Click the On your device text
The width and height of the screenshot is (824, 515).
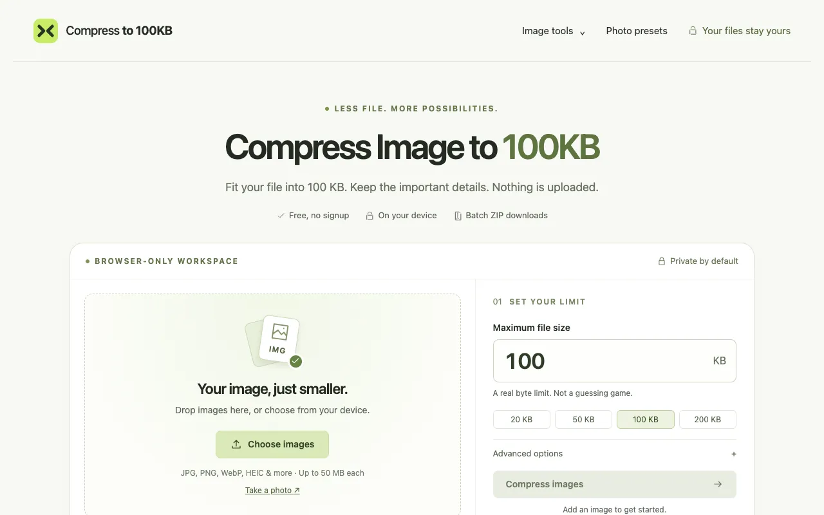point(407,216)
